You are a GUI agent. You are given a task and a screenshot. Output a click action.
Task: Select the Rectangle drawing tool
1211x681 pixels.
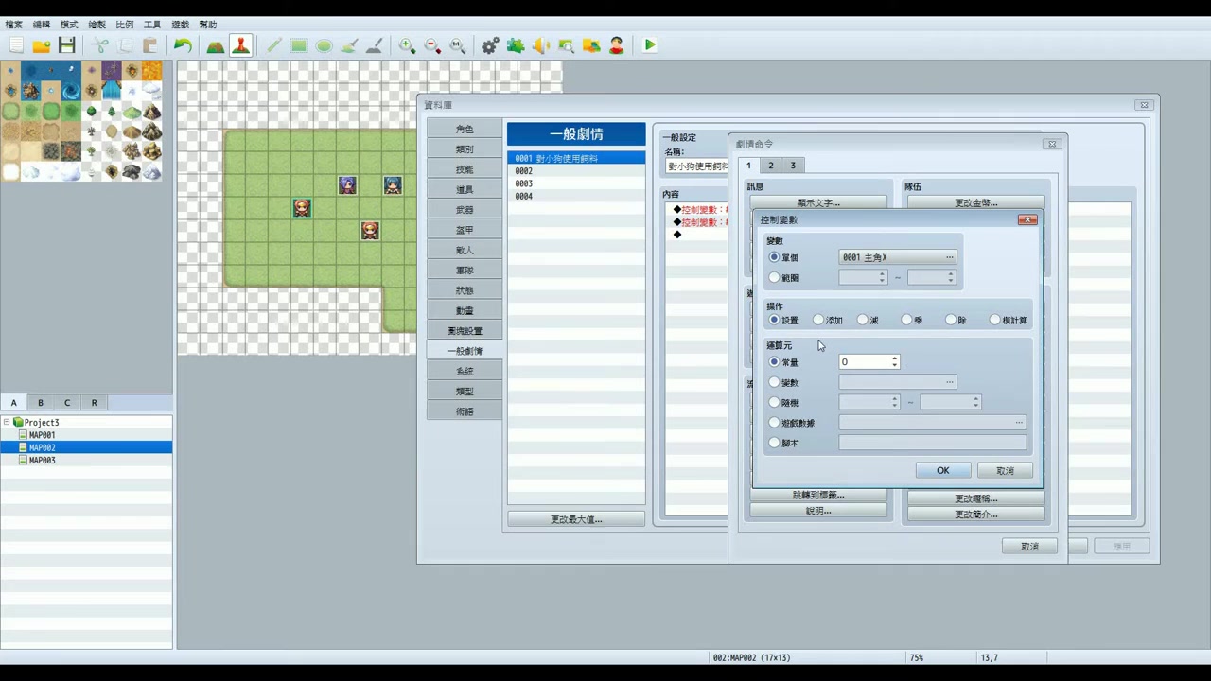(299, 45)
